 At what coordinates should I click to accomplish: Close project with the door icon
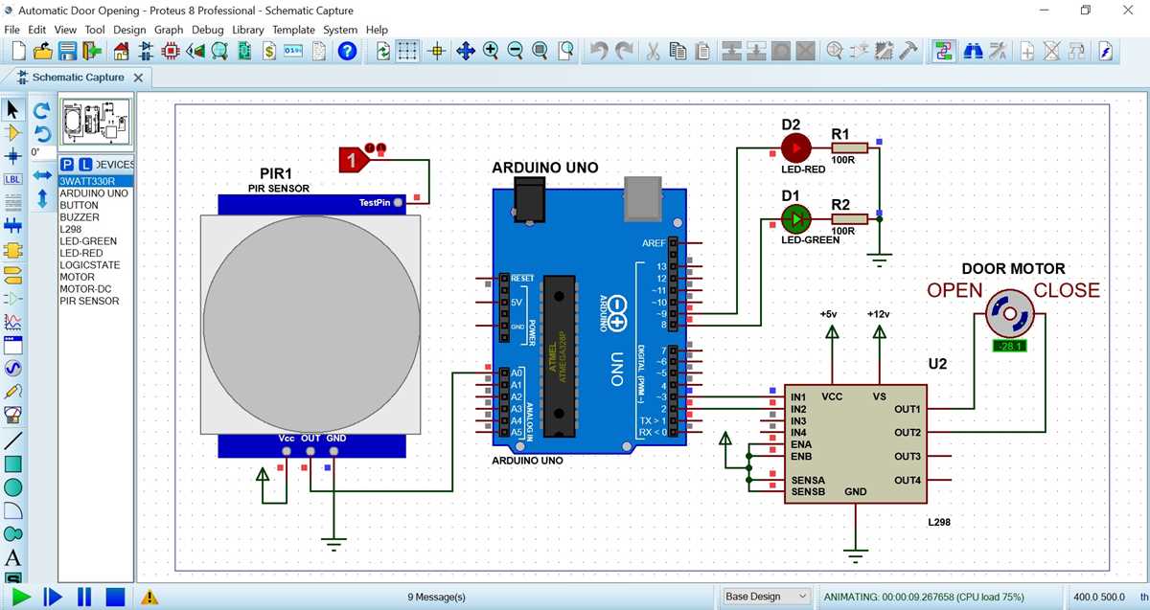click(92, 51)
